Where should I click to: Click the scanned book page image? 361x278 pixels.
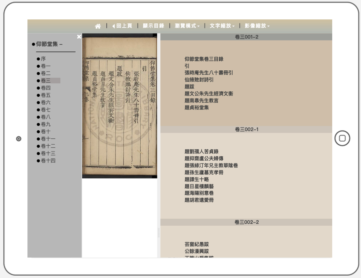click(120, 106)
